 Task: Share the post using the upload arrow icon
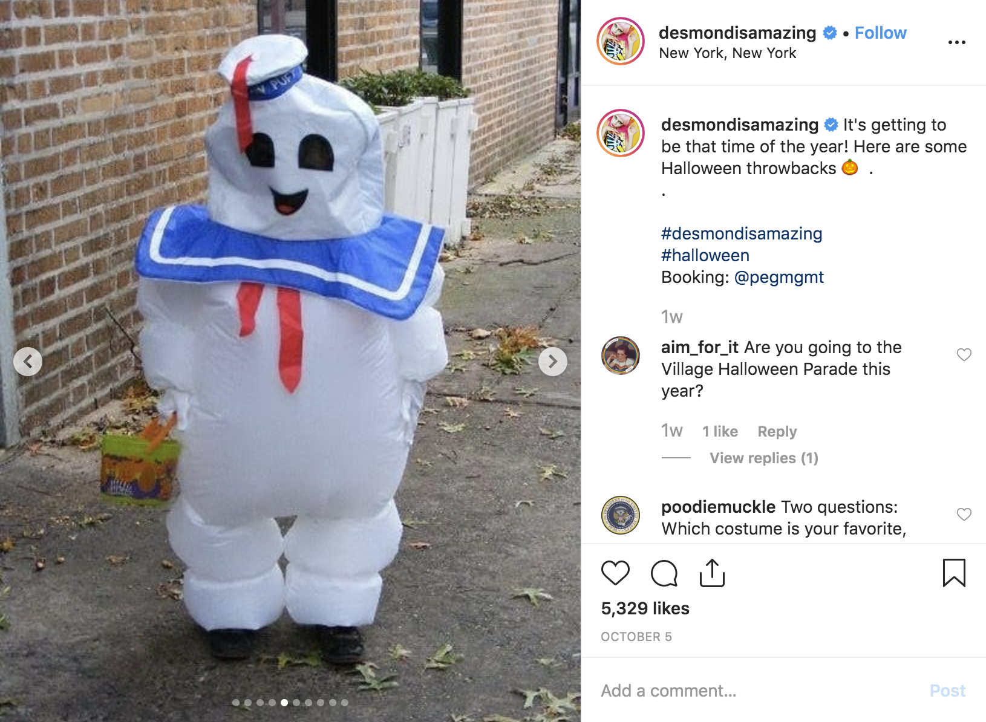(712, 573)
